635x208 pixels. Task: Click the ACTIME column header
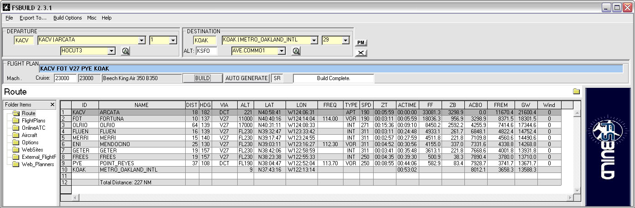click(407, 105)
